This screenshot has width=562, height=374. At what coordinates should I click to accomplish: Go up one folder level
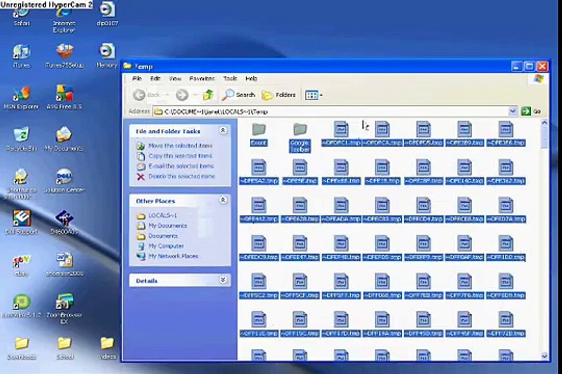pos(208,95)
